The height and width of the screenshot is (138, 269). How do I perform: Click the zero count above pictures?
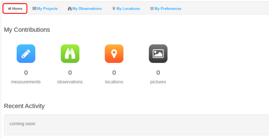tap(158, 73)
